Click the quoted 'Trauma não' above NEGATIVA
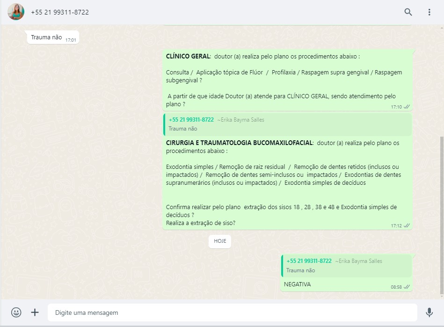This screenshot has width=444, height=327. click(x=346, y=266)
